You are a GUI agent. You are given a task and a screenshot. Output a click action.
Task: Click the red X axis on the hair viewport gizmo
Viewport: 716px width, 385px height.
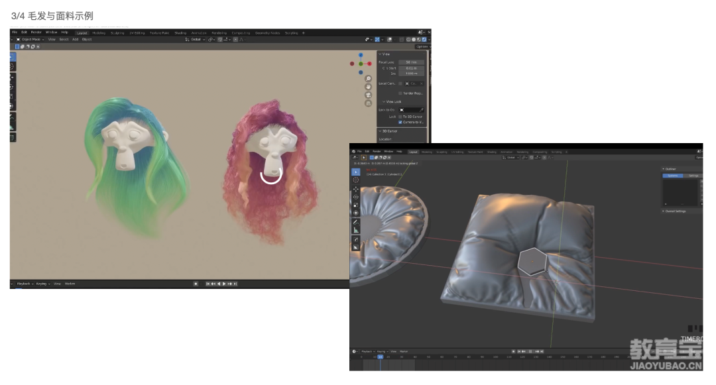pyautogui.click(x=369, y=64)
